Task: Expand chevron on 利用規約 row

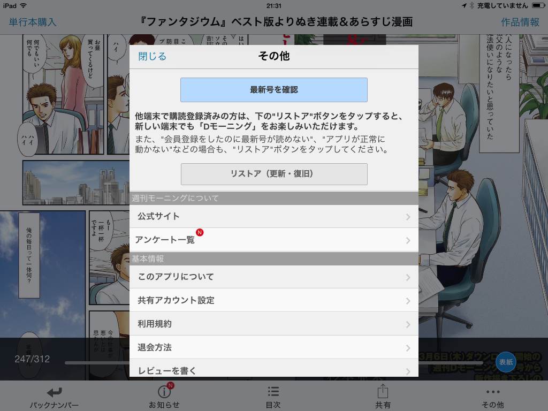Action: [x=408, y=325]
